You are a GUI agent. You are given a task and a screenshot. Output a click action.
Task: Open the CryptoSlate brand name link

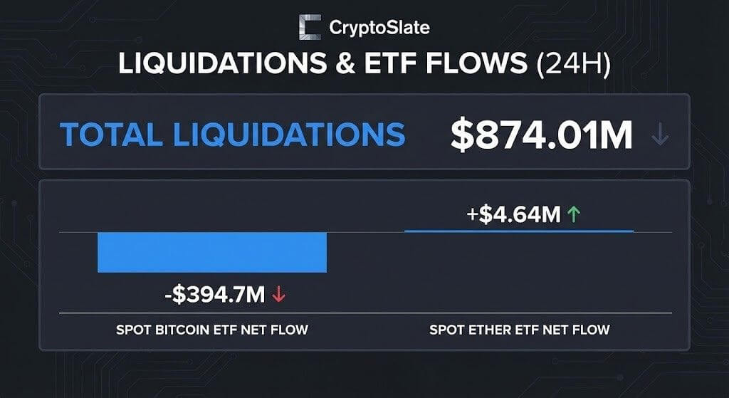[379, 28]
